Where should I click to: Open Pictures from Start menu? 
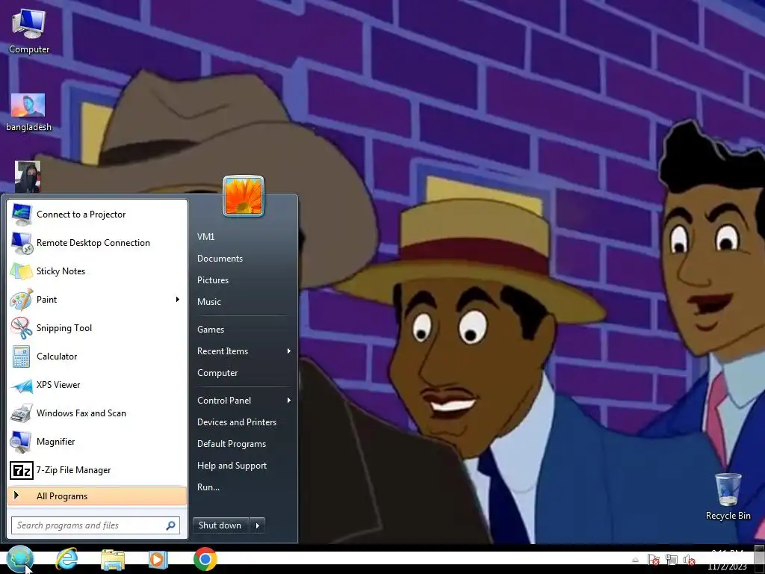[x=213, y=280]
